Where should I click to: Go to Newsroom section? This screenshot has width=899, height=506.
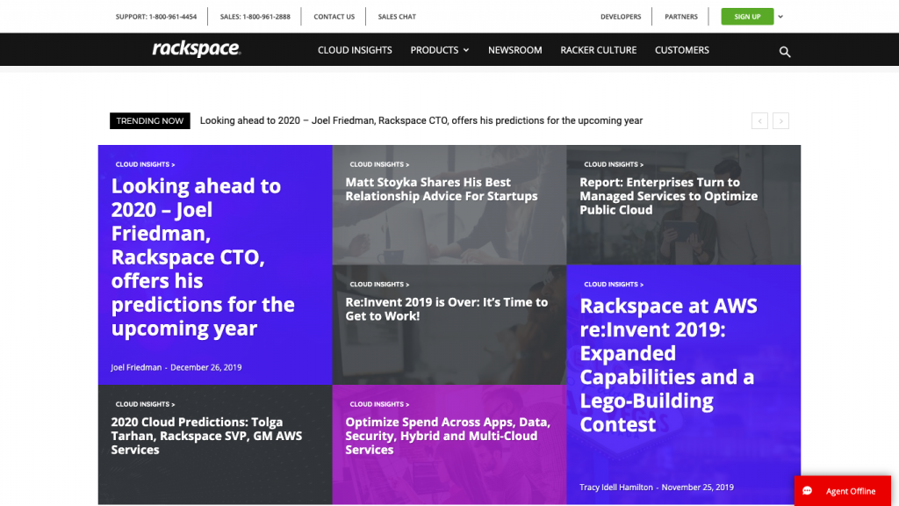(514, 50)
